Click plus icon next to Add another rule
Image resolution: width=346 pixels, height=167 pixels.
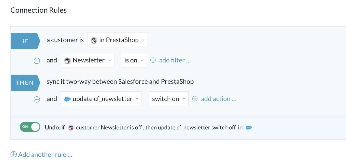[13, 154]
